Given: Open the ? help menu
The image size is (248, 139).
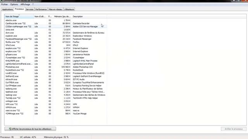Looking at the screenshot, I should [33, 4].
